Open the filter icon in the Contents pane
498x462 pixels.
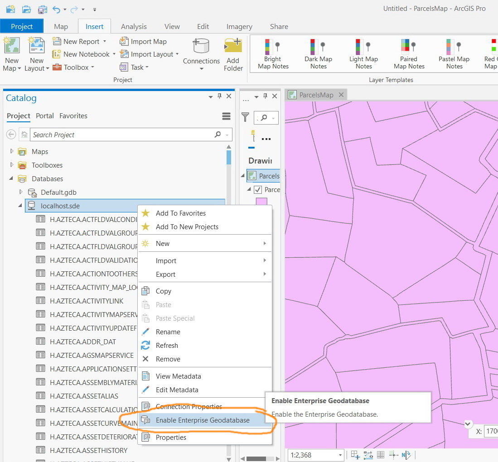245,118
